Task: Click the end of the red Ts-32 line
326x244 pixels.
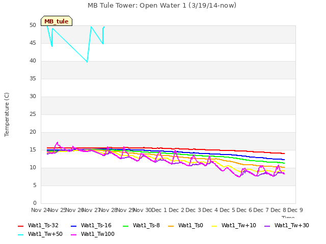Action: 284,154
